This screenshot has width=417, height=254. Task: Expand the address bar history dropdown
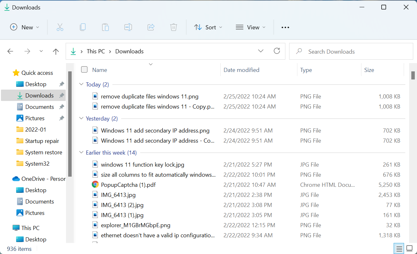[261, 51]
